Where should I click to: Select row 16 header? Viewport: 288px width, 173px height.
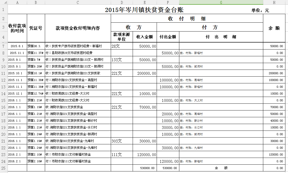point(4,107)
